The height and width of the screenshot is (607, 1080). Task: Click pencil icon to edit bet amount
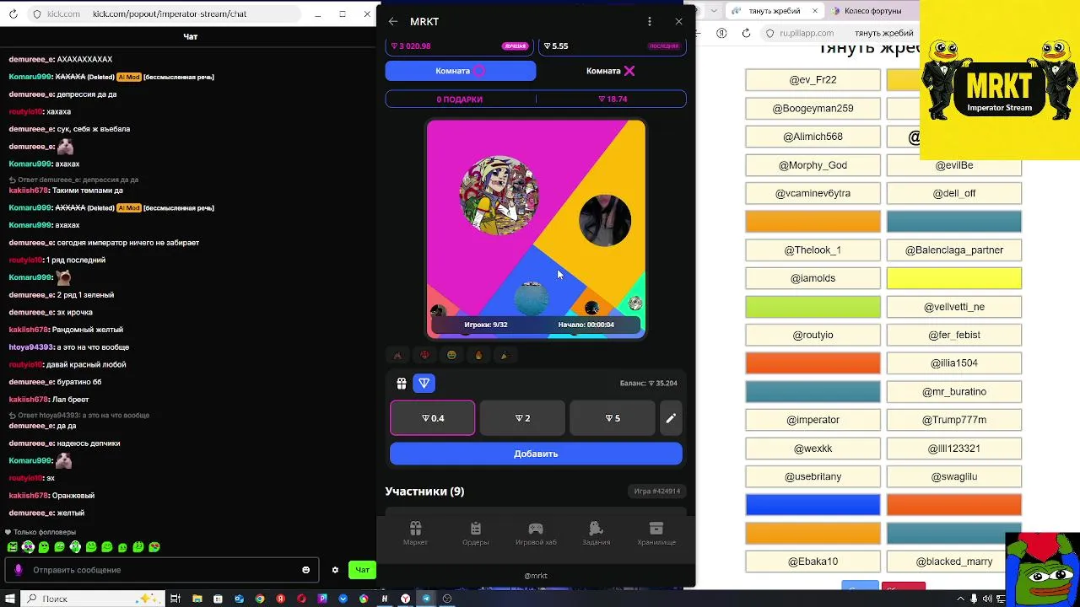[671, 418]
